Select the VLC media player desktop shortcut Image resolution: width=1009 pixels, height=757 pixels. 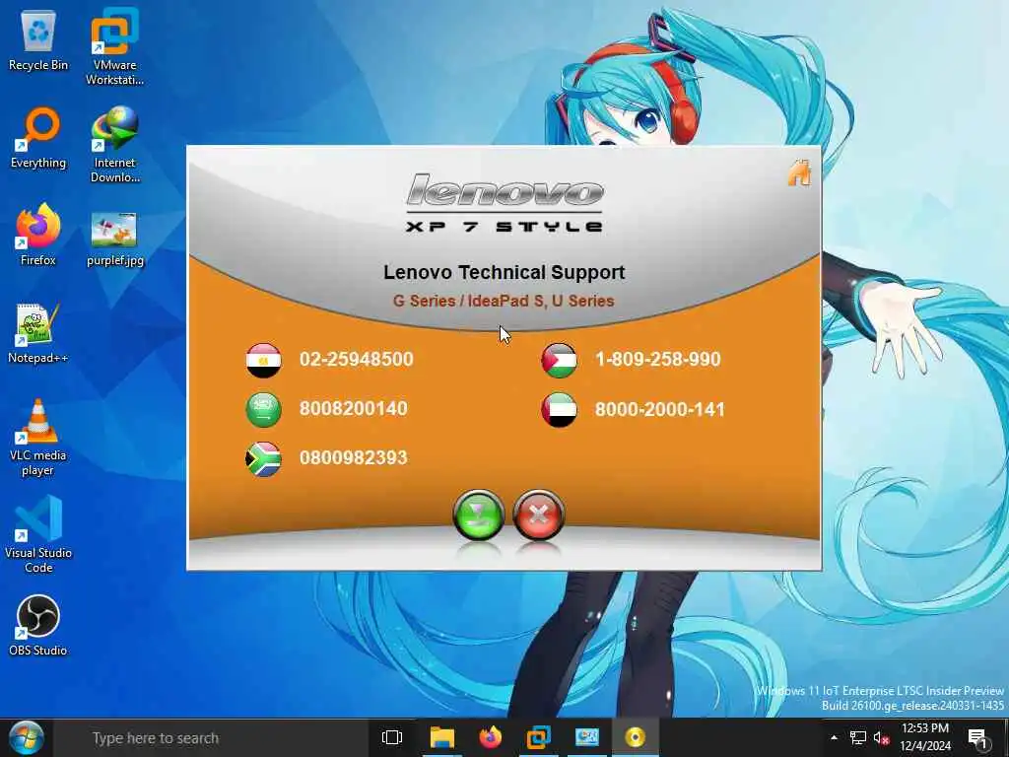coord(38,438)
